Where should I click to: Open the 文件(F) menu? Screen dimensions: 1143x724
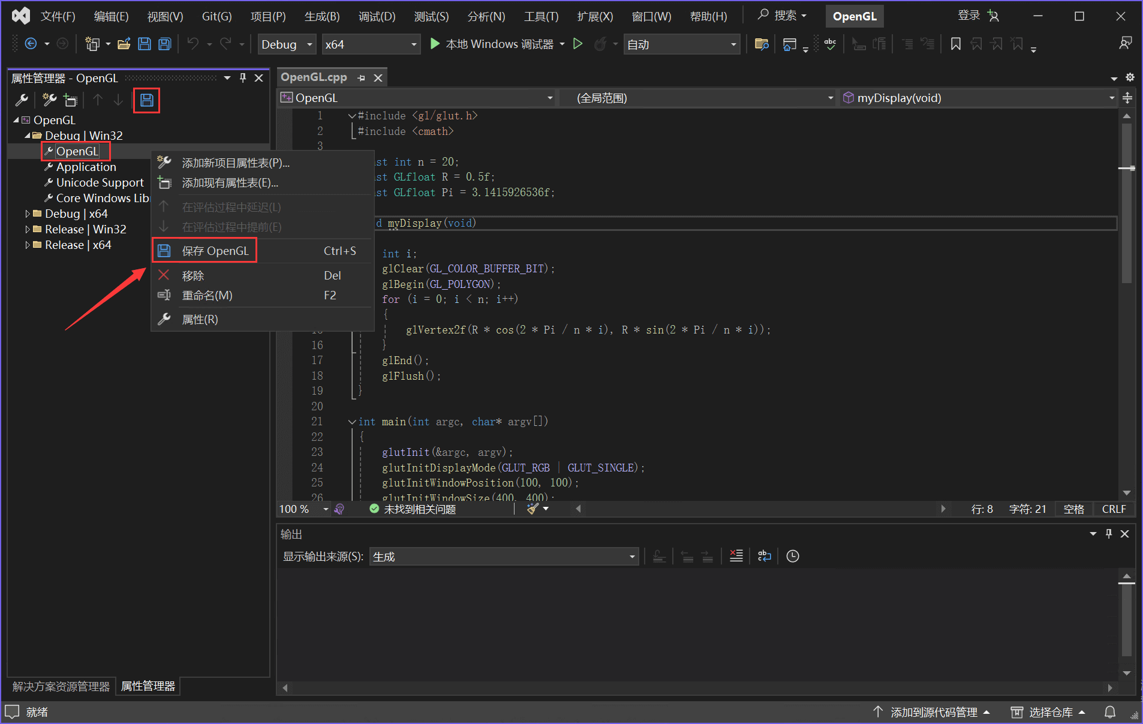58,16
